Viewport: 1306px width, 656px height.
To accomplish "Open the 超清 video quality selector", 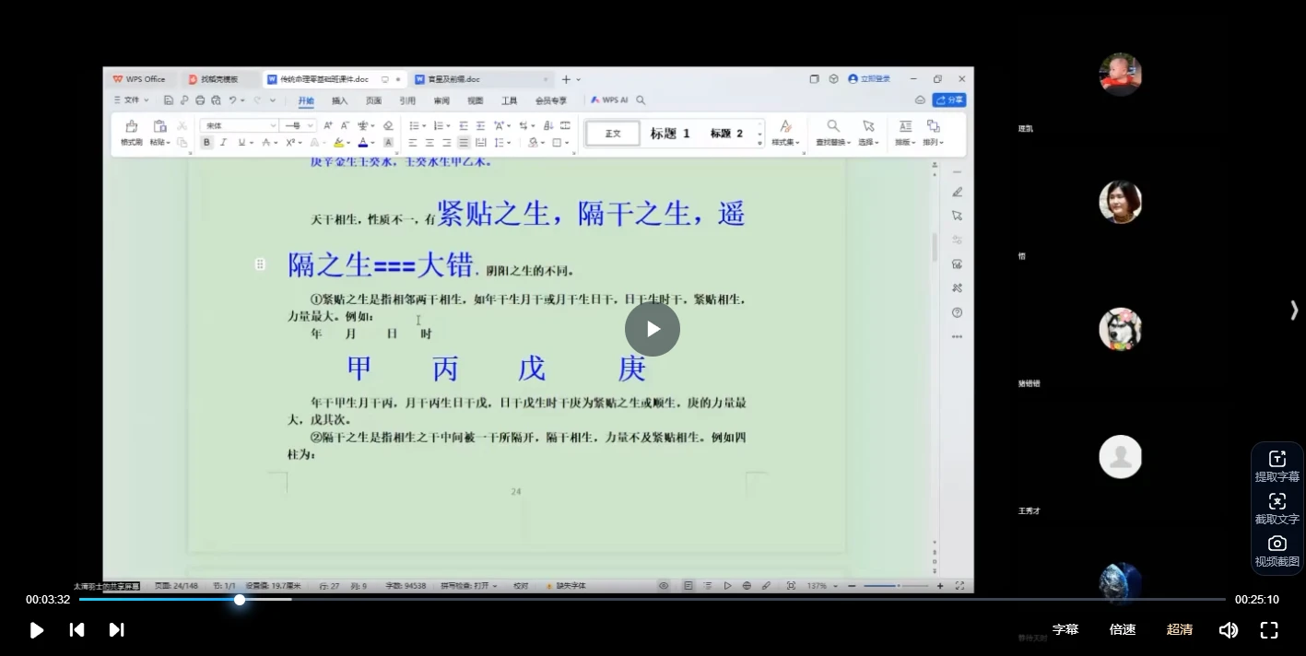I will [1180, 630].
